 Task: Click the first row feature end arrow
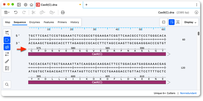click(x=168, y=54)
